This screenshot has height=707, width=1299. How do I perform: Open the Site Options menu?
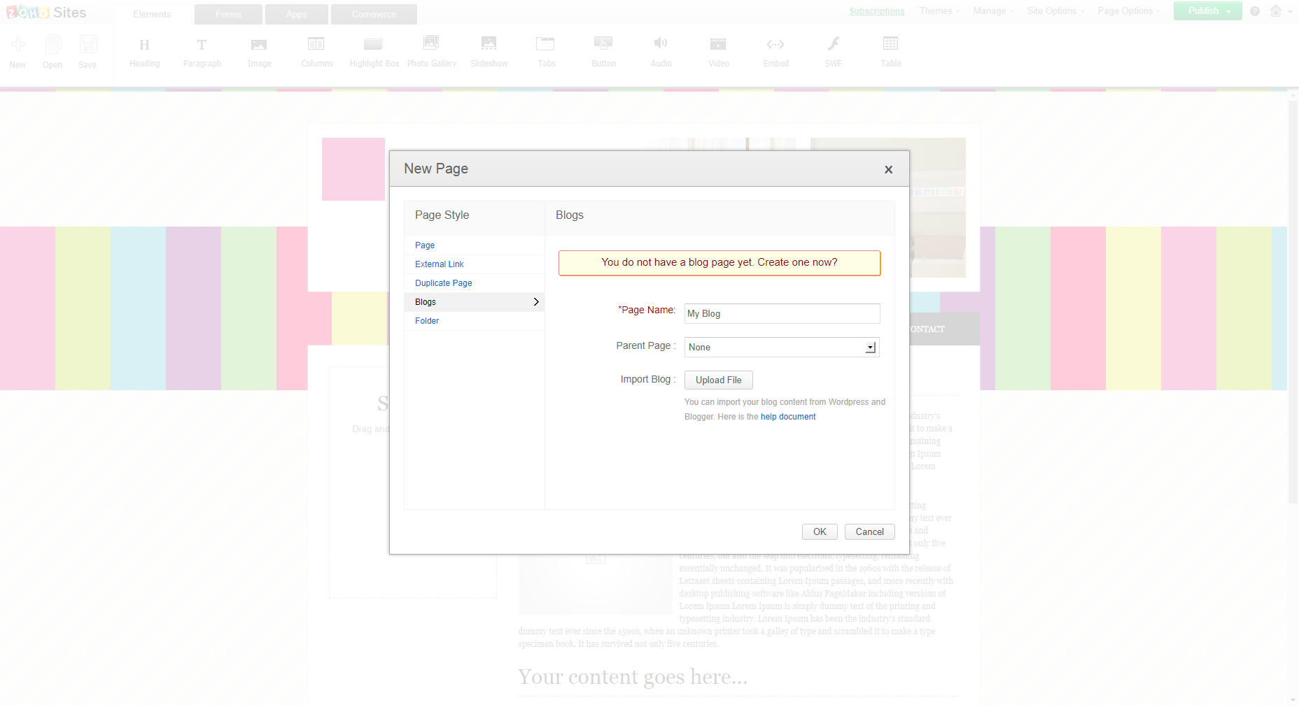click(1055, 11)
